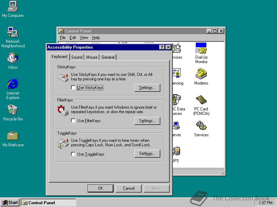277x207 pixels.
Task: Switch to the Mouse tab
Action: (92, 57)
